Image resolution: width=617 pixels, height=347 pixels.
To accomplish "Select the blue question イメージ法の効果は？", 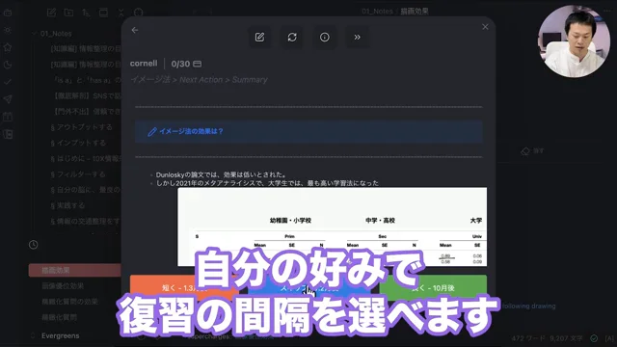I will pyautogui.click(x=308, y=131).
